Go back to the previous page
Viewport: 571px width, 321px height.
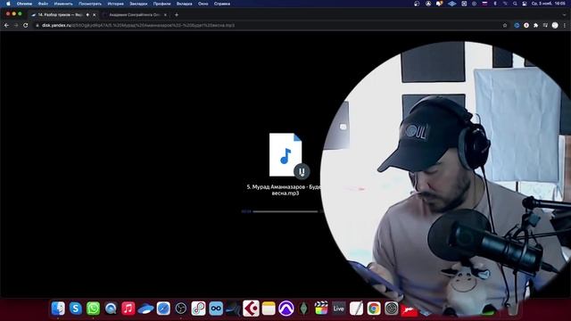pyautogui.click(x=6, y=26)
